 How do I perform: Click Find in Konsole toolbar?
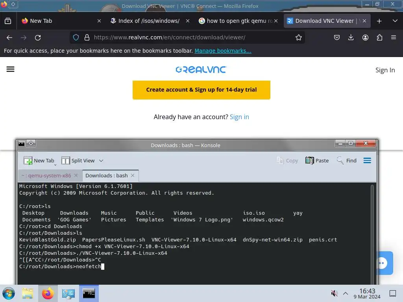(x=347, y=160)
